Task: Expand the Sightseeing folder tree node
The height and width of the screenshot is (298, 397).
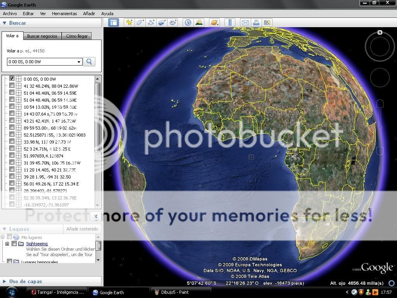Action: [7, 244]
